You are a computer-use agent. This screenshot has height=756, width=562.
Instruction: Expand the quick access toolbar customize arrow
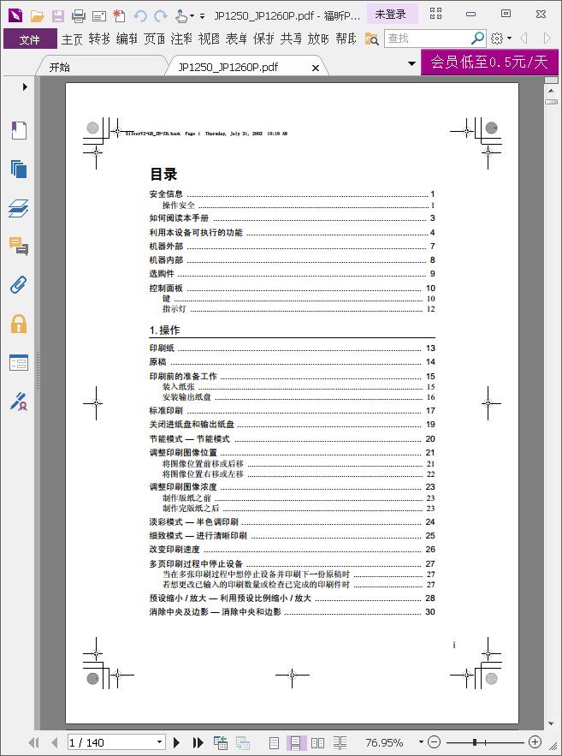tap(202, 16)
